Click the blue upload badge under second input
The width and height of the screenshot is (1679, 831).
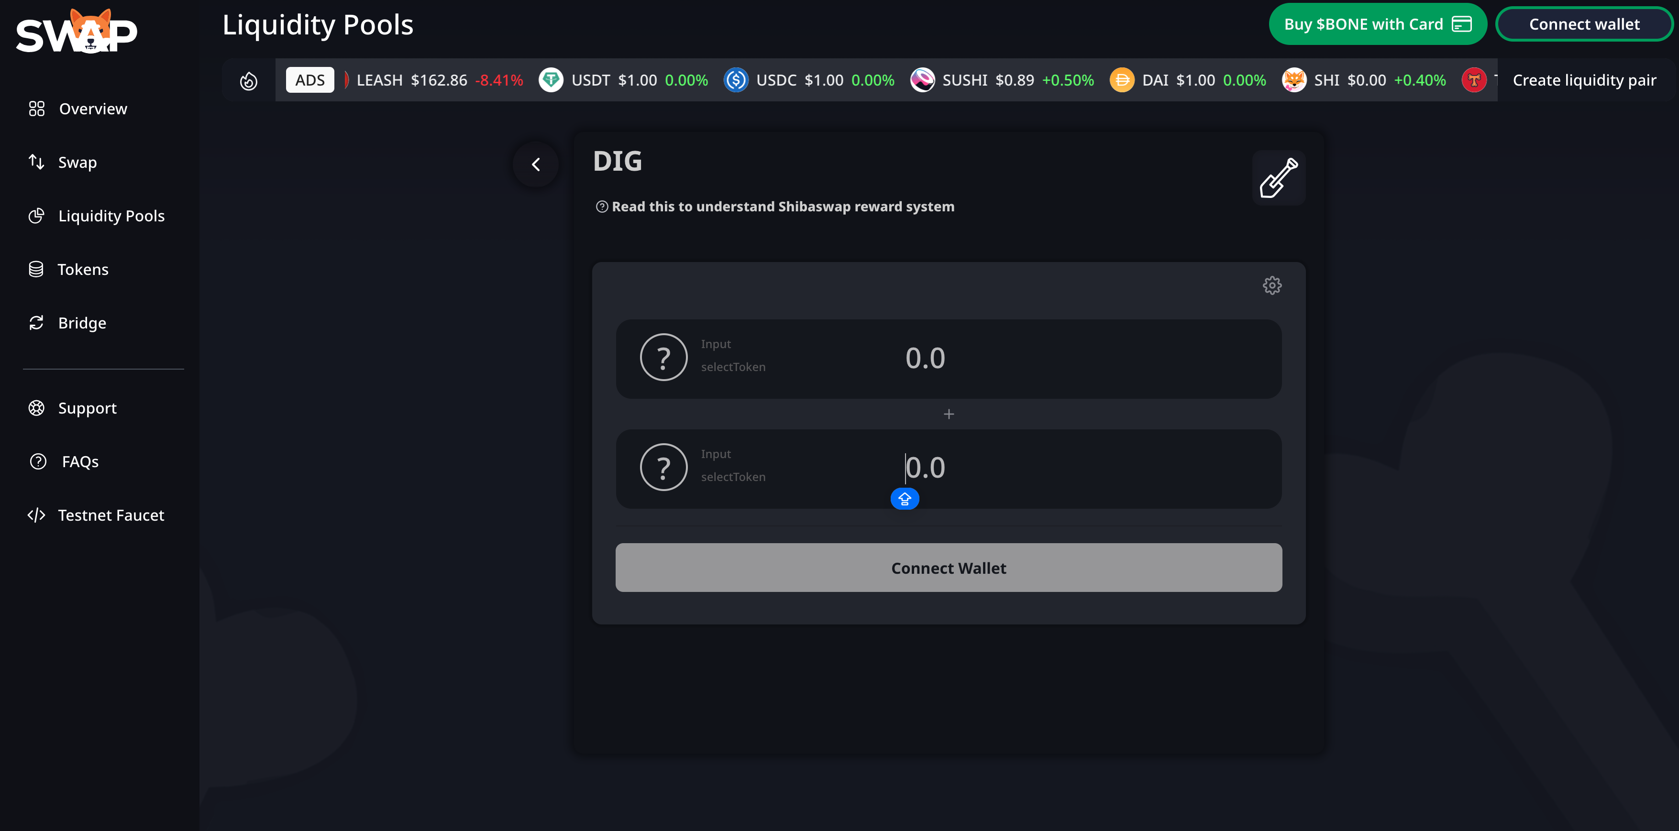point(905,499)
